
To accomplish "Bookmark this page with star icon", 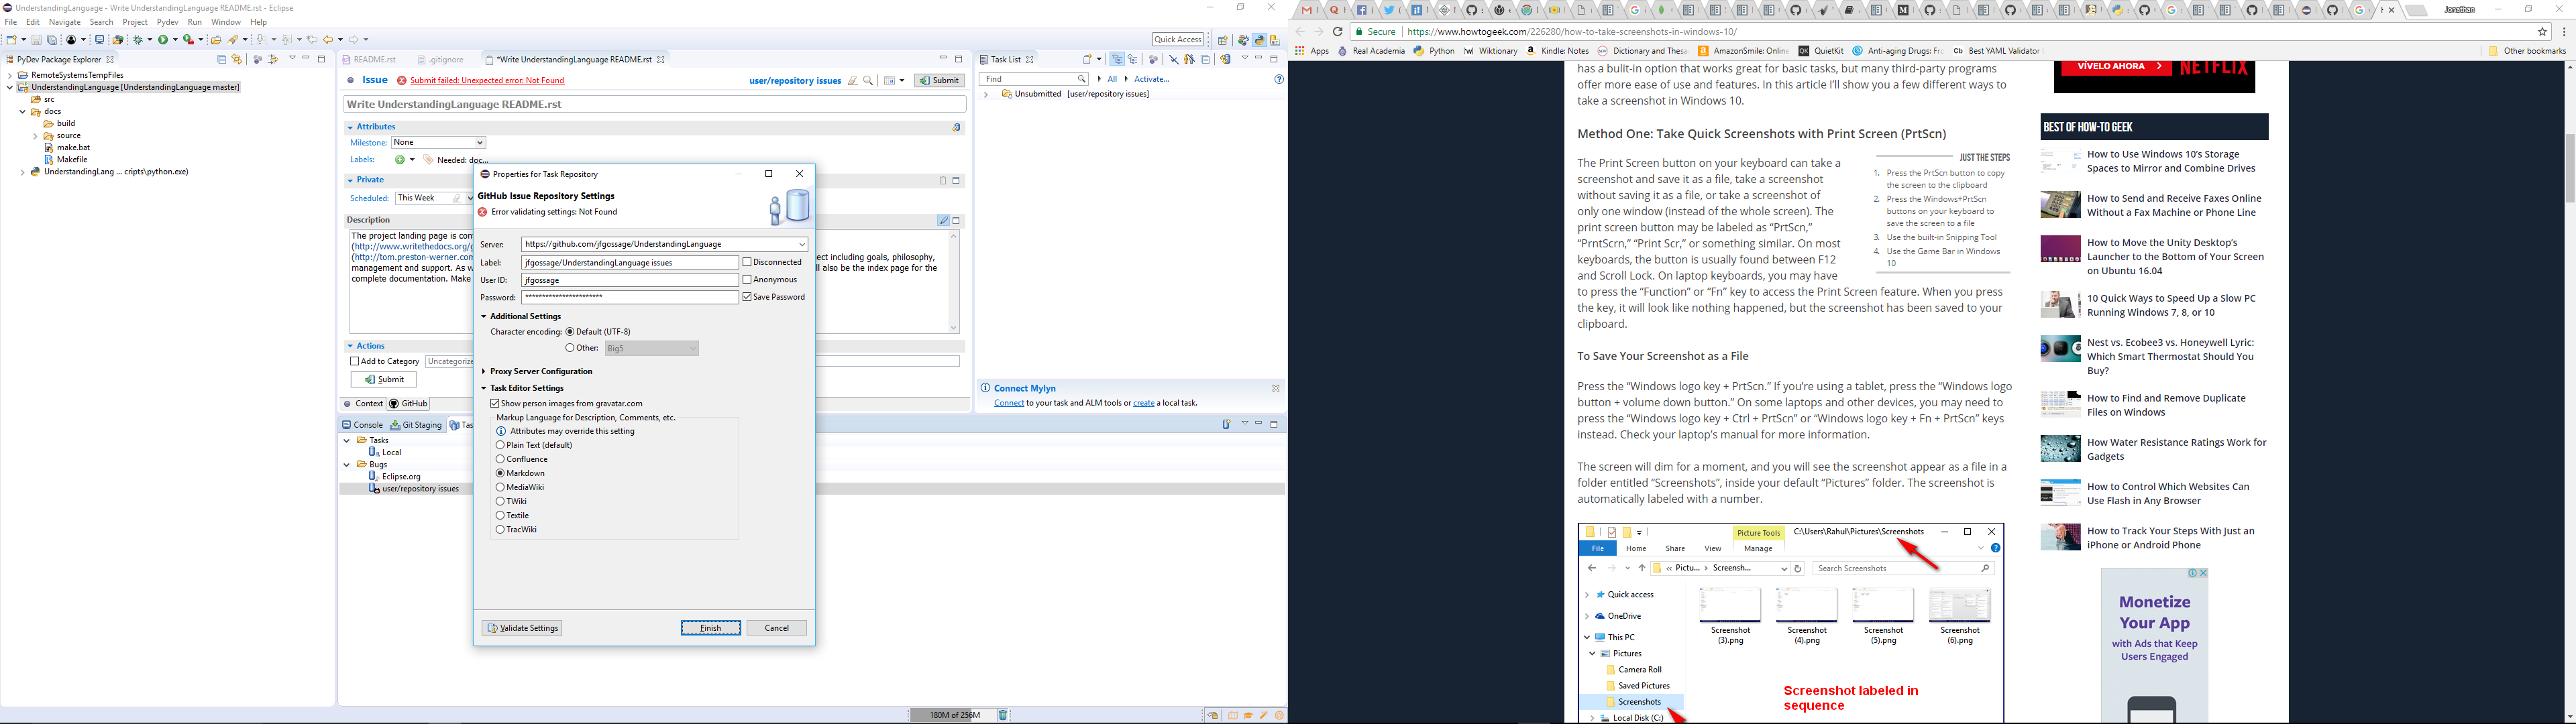I will click(x=2543, y=32).
